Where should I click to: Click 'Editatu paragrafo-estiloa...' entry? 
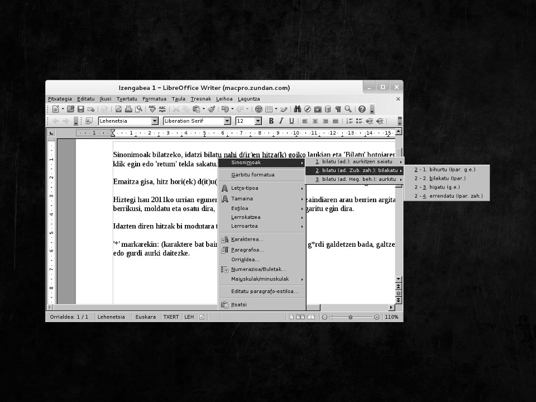click(265, 291)
